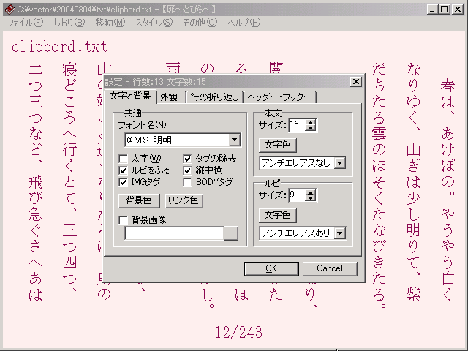Close the 設定 dialog with X

point(356,81)
